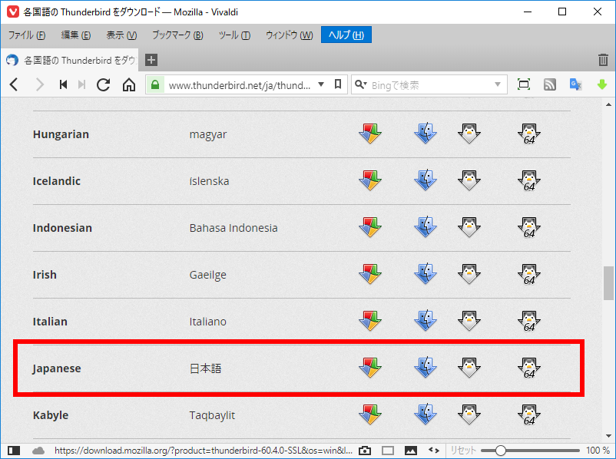Download Icelandic Linux 64-bit build
Image resolution: width=616 pixels, height=459 pixels.
[x=529, y=180]
